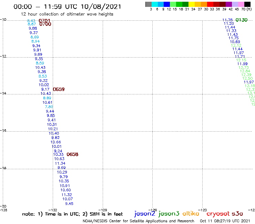Image resolution: width=255 pixels, height=224 pixels.
Task: Click the wave height value 8.87
Action: click(x=32, y=24)
